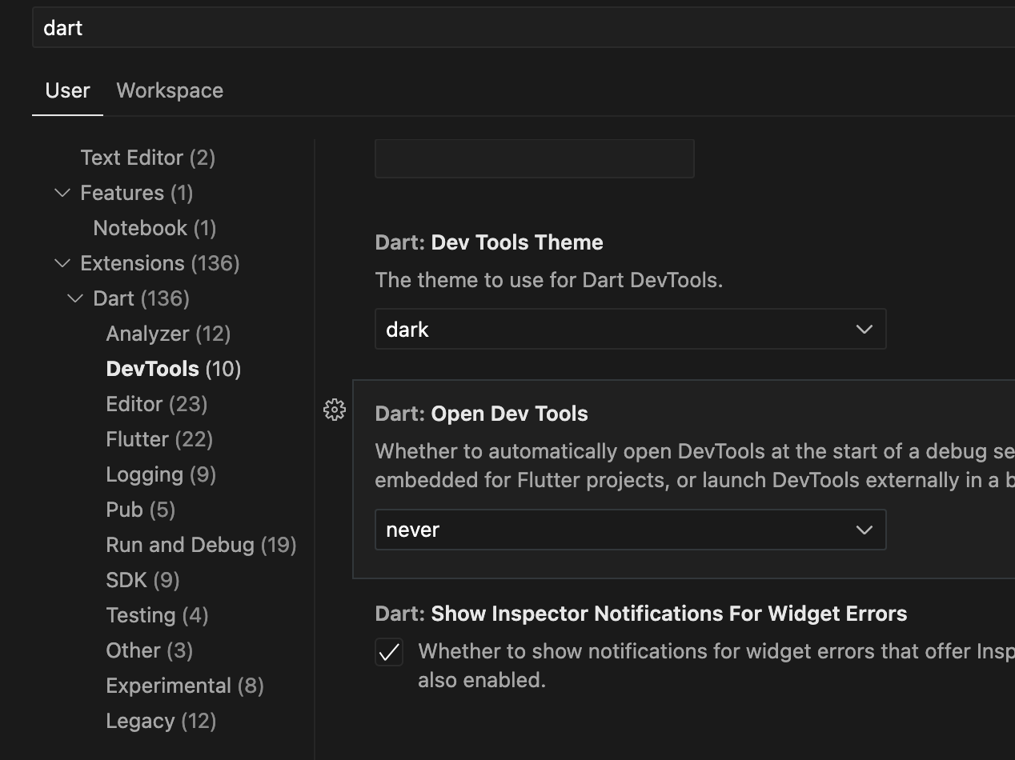Select DevTools (10) category
Screen dimensions: 1015x760
click(174, 369)
